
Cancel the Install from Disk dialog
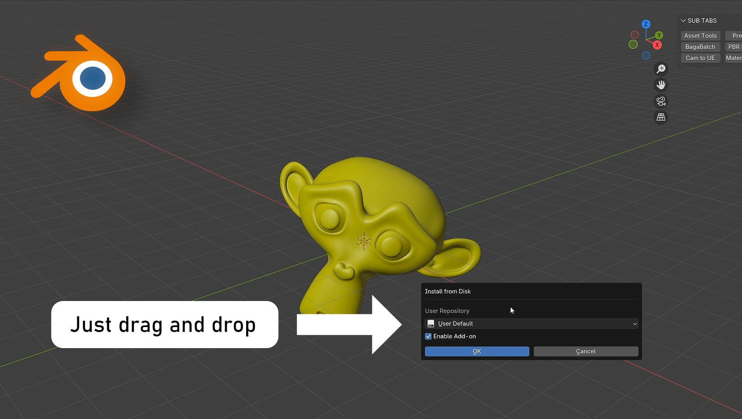pyautogui.click(x=585, y=351)
